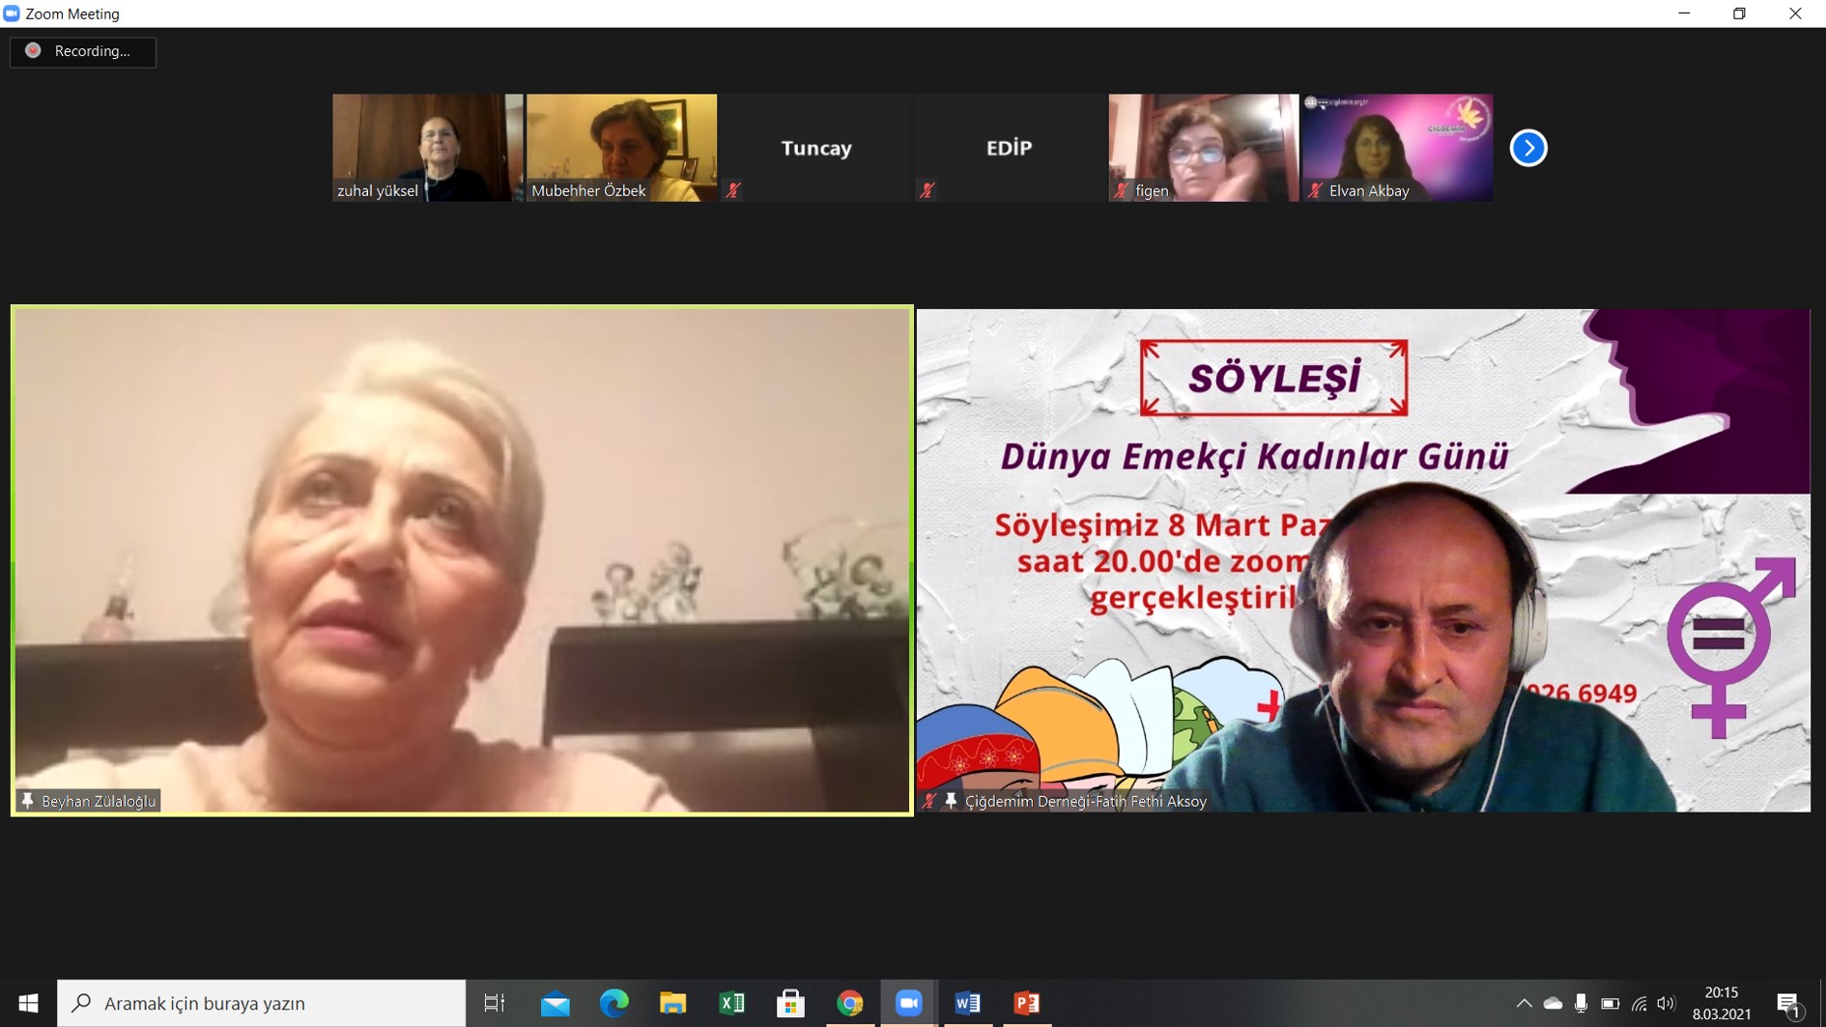Viewport: 1826px width, 1027px height.
Task: Click the muted mic icon on Tuncay's tile
Action: [x=733, y=190]
